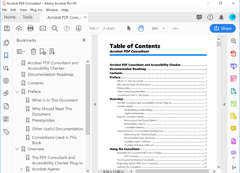Toggle the Bookmarks panel in left sidebar
Viewport: 240px width, 173px height.
[x=6, y=56]
